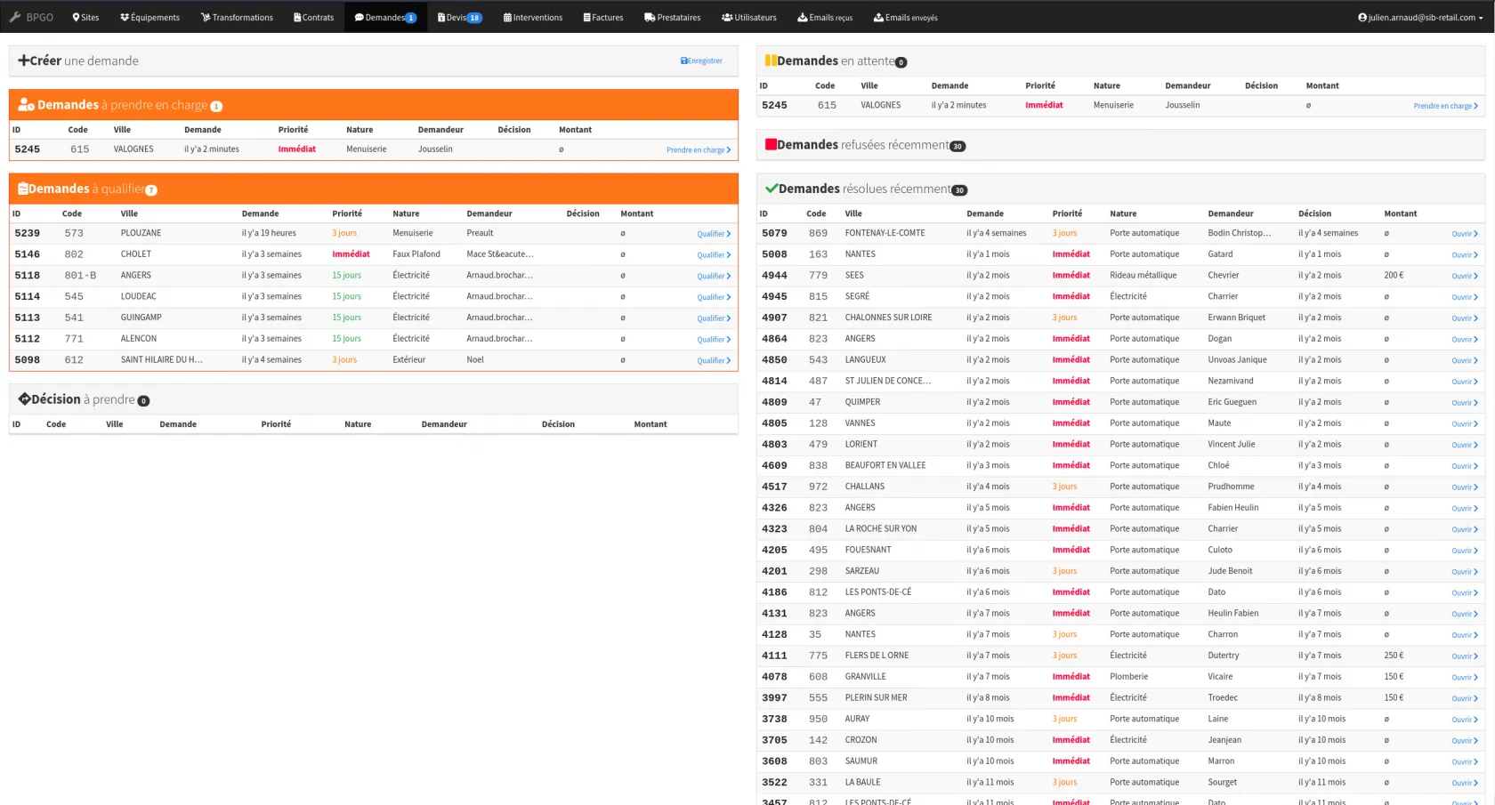
Task: Open the Prestataires truck menu item
Action: 672,17
